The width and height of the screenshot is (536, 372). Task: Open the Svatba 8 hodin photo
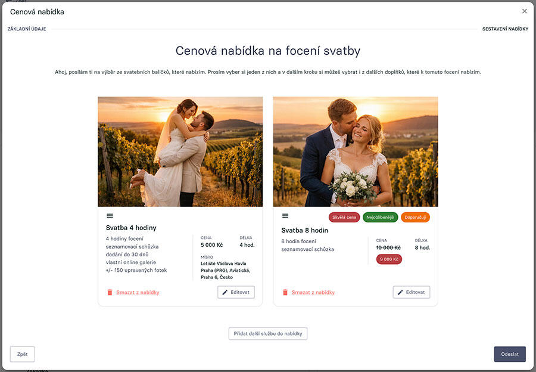click(x=356, y=151)
